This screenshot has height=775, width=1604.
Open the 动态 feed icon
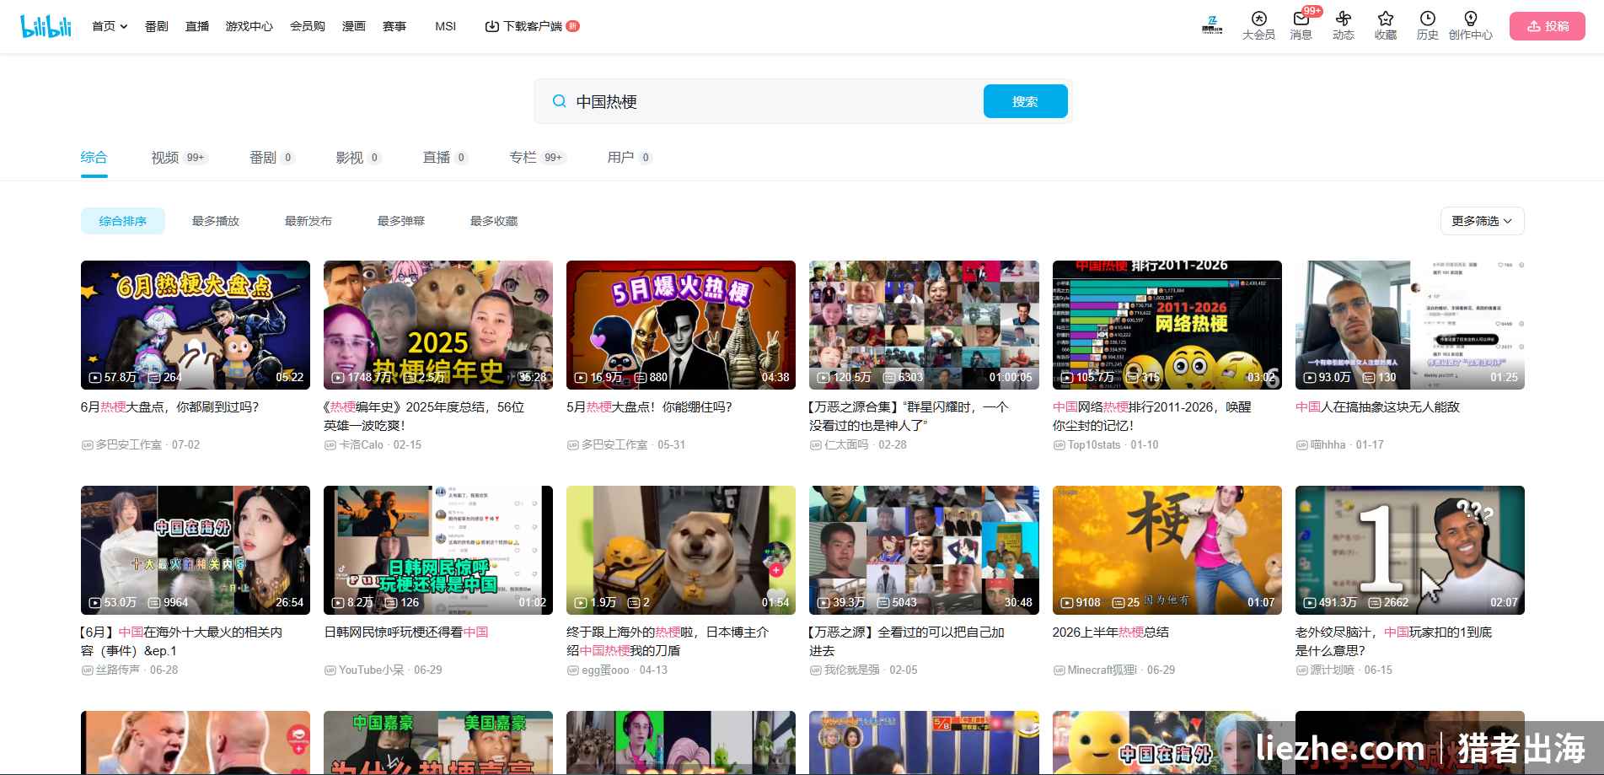tap(1344, 26)
